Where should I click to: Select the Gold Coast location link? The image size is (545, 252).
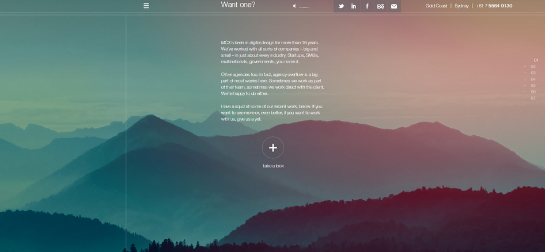point(436,6)
